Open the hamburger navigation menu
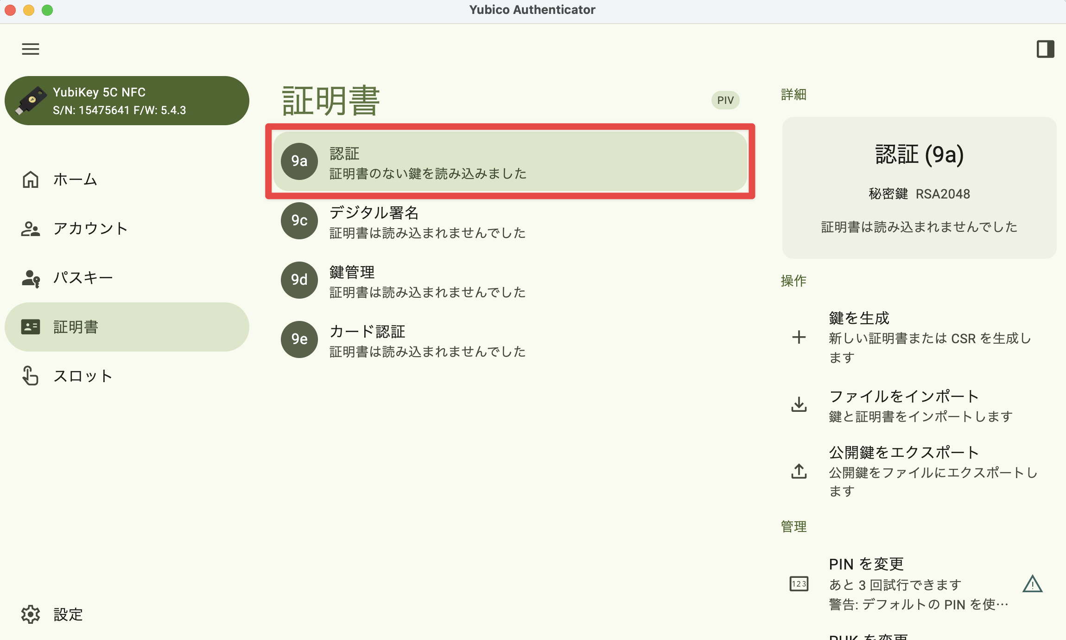1066x640 pixels. tap(31, 49)
